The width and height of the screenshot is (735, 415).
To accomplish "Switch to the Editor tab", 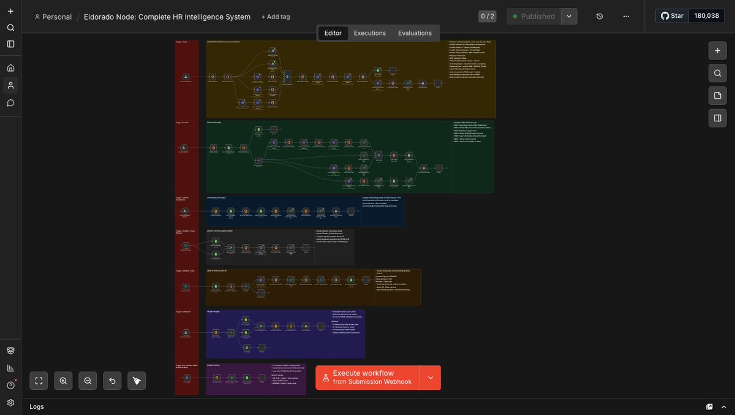I will point(333,33).
